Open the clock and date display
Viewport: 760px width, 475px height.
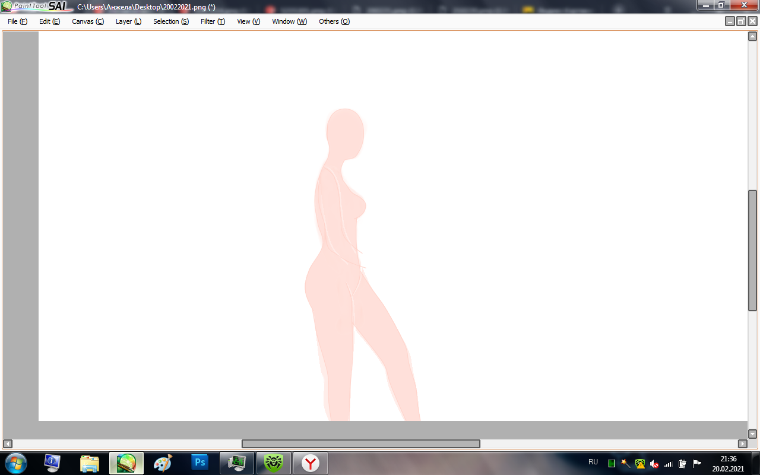pos(728,463)
